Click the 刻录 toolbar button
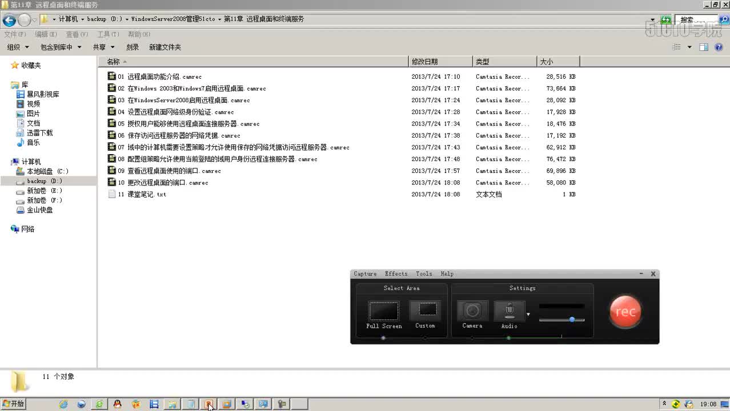The width and height of the screenshot is (730, 411). pos(133,47)
